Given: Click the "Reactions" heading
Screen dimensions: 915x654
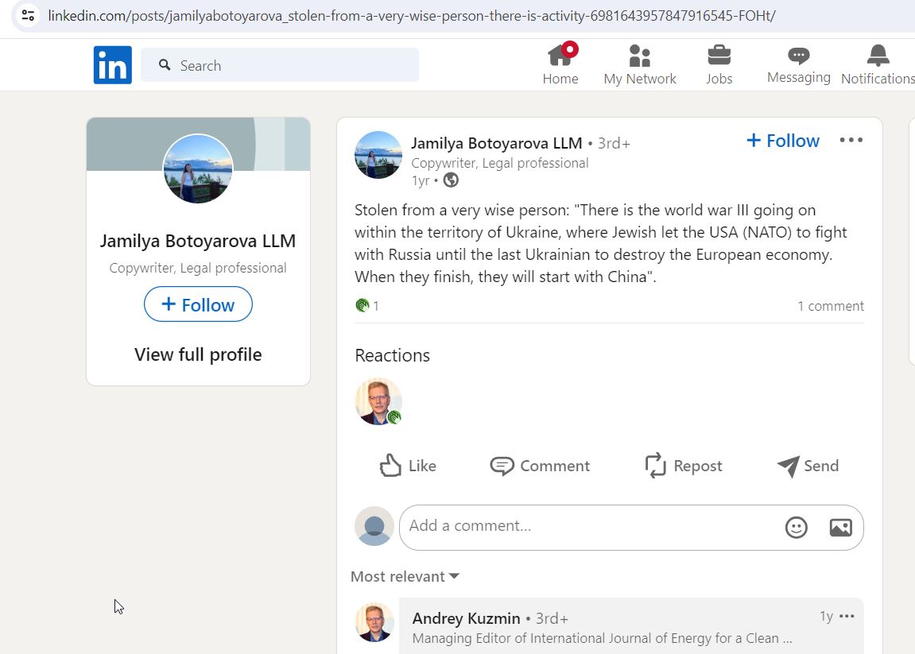Looking at the screenshot, I should click(x=392, y=355).
